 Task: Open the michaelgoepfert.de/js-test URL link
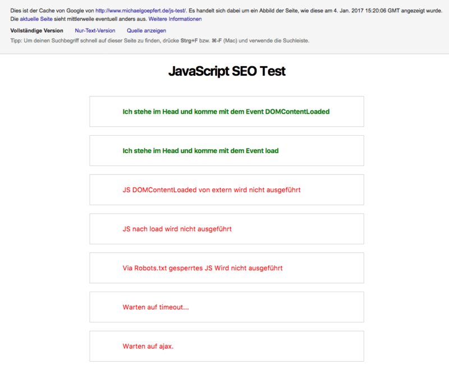click(x=141, y=11)
